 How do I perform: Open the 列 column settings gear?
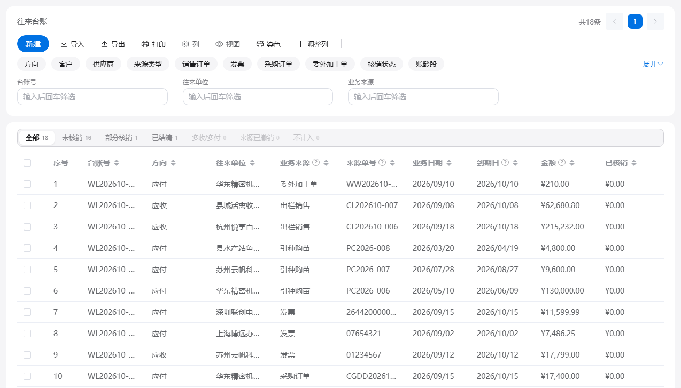point(191,44)
